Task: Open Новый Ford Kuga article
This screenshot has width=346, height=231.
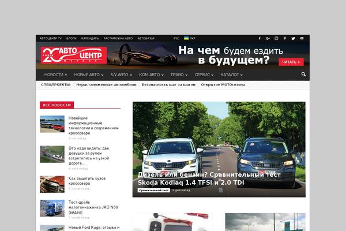Action: (94, 228)
